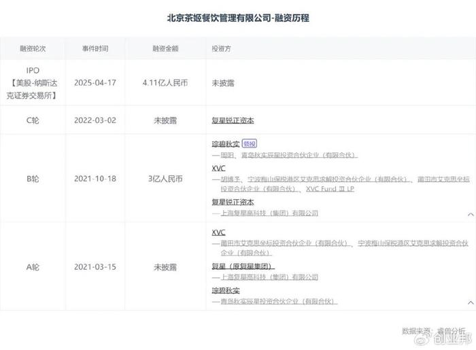Image resolution: width=476 pixels, height=350 pixels.
Task: Click the 投资方 column header
Action: tap(221, 48)
